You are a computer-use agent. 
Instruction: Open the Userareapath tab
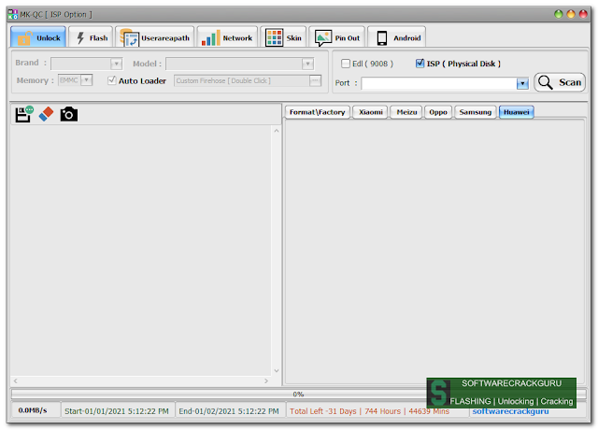(x=155, y=37)
